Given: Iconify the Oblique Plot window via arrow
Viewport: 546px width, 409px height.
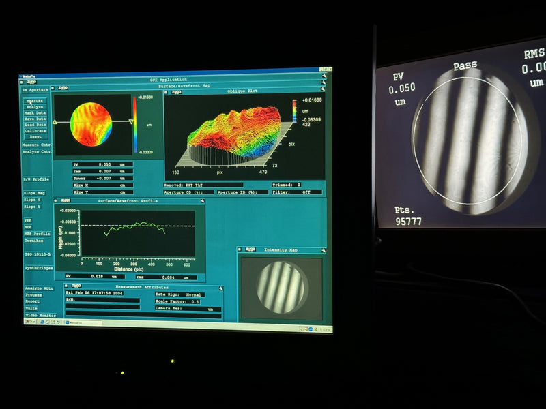Looking at the screenshot, I should click(x=323, y=89).
